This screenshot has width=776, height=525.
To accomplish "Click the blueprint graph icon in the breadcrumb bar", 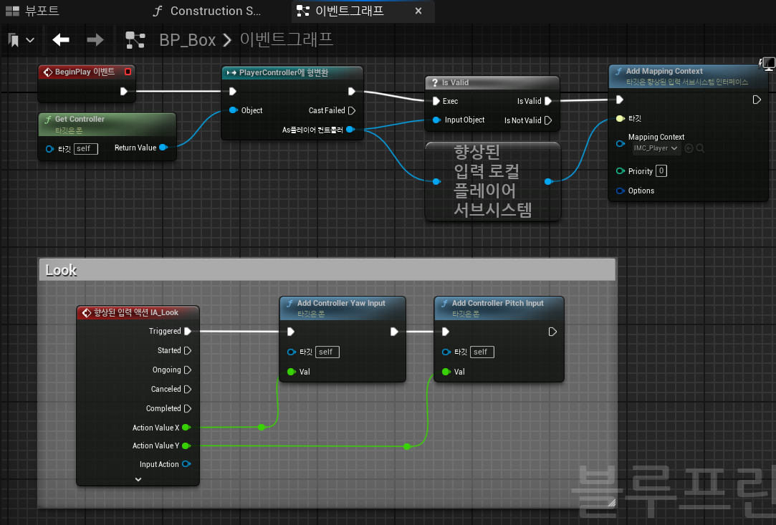I will [135, 40].
